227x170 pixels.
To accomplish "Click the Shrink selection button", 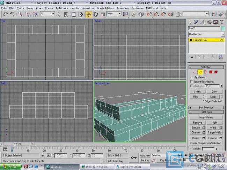I will pyautogui.click(x=197, y=92).
